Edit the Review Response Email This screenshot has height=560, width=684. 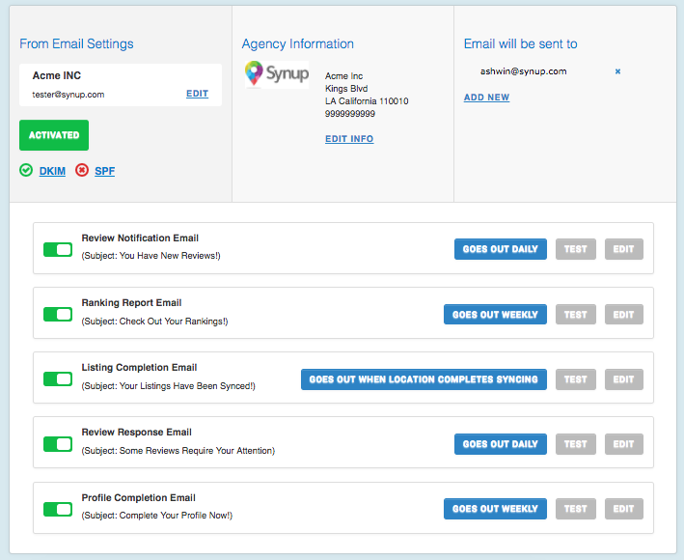pos(623,444)
